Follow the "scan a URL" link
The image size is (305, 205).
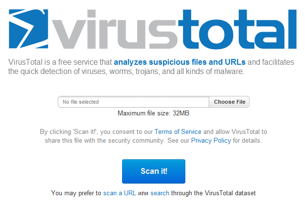120,193
